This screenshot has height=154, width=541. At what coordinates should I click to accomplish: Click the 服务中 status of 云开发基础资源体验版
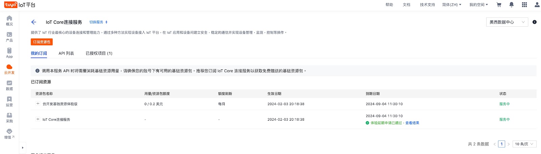click(x=504, y=104)
